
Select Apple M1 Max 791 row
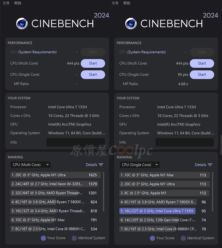pyautogui.click(x=56, y=220)
